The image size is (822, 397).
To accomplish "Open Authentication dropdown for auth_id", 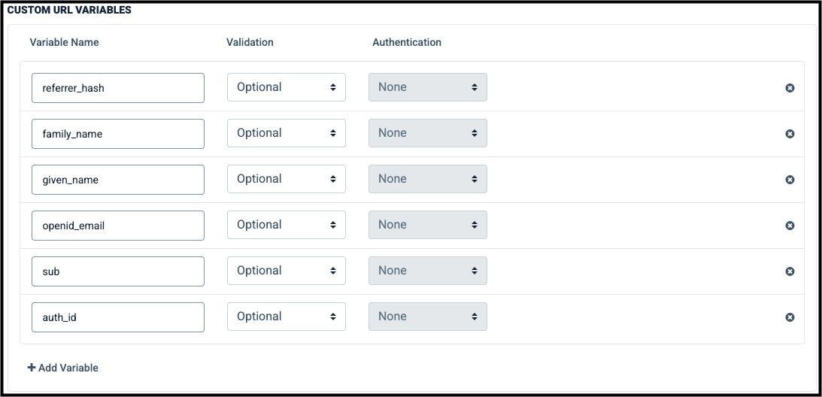I will [428, 317].
